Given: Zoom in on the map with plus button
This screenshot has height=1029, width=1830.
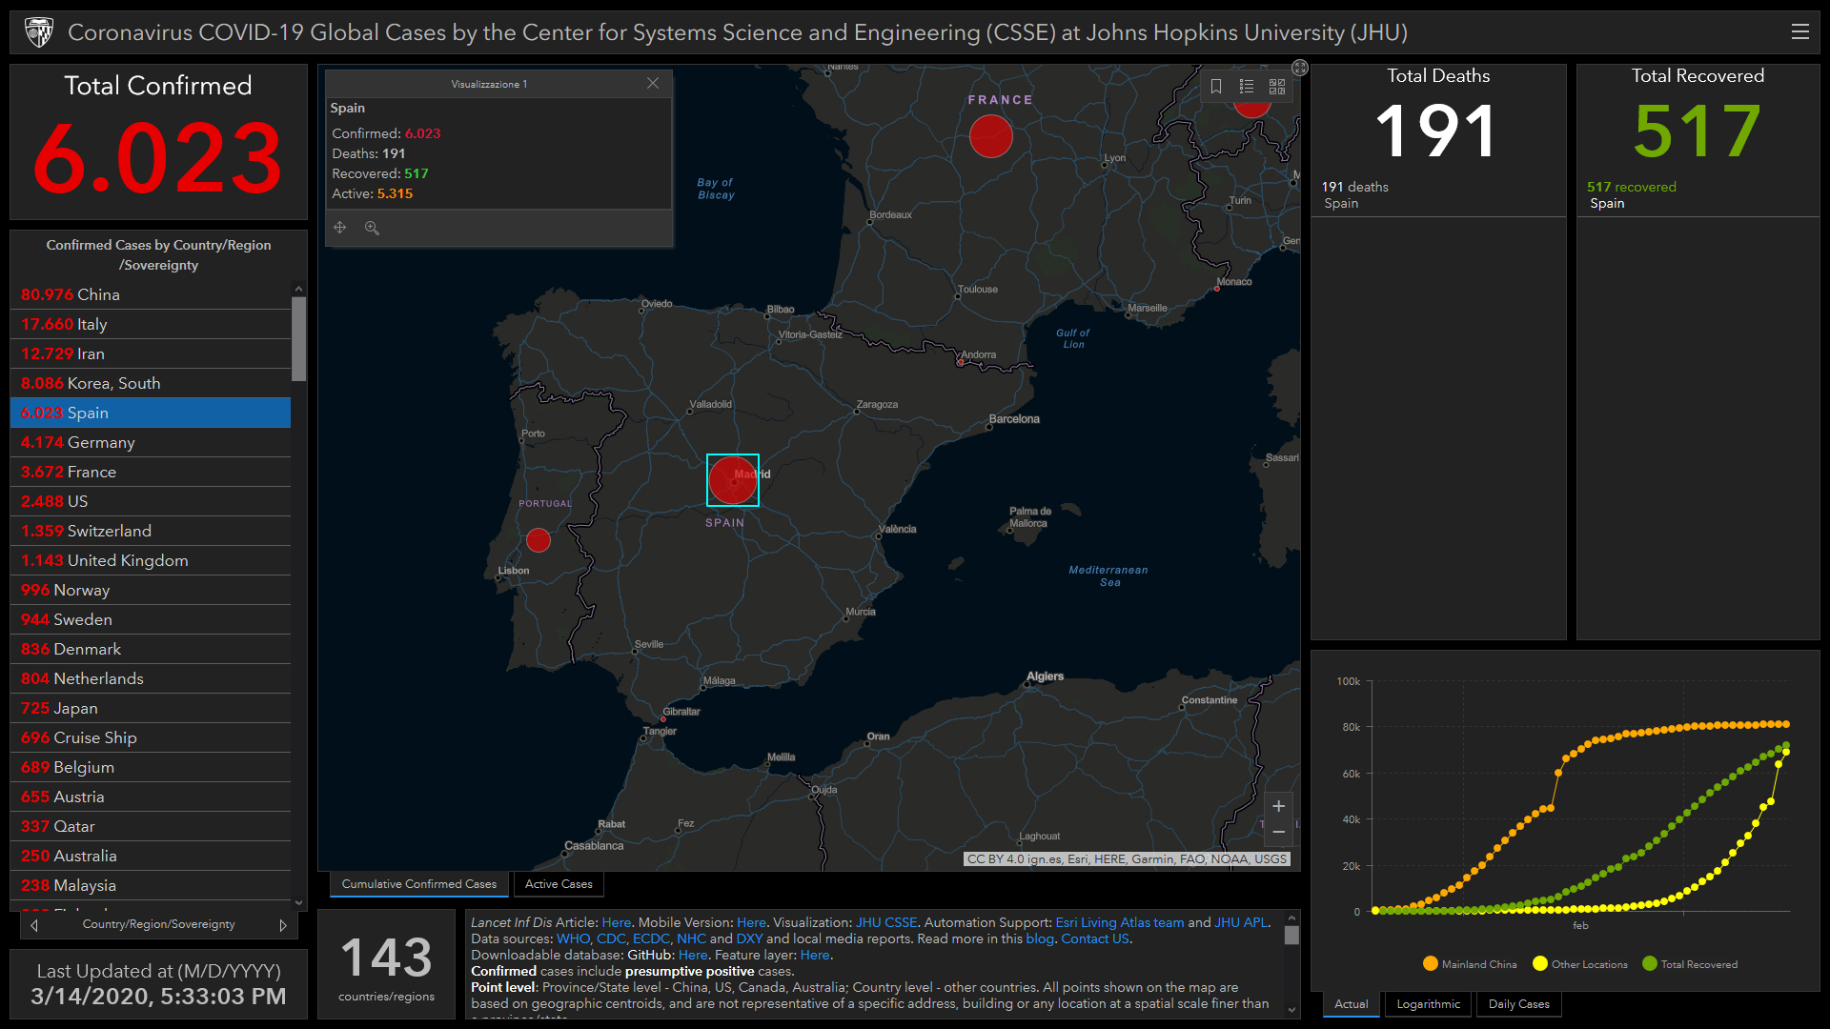Looking at the screenshot, I should [x=1279, y=806].
